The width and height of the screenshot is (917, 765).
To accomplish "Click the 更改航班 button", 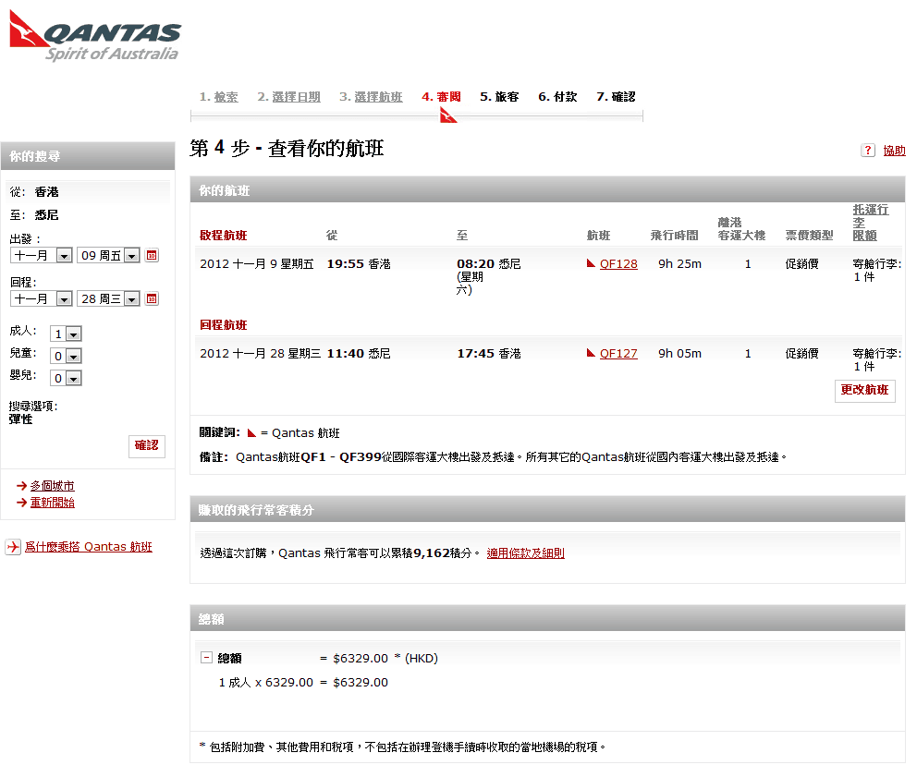I will tap(864, 391).
